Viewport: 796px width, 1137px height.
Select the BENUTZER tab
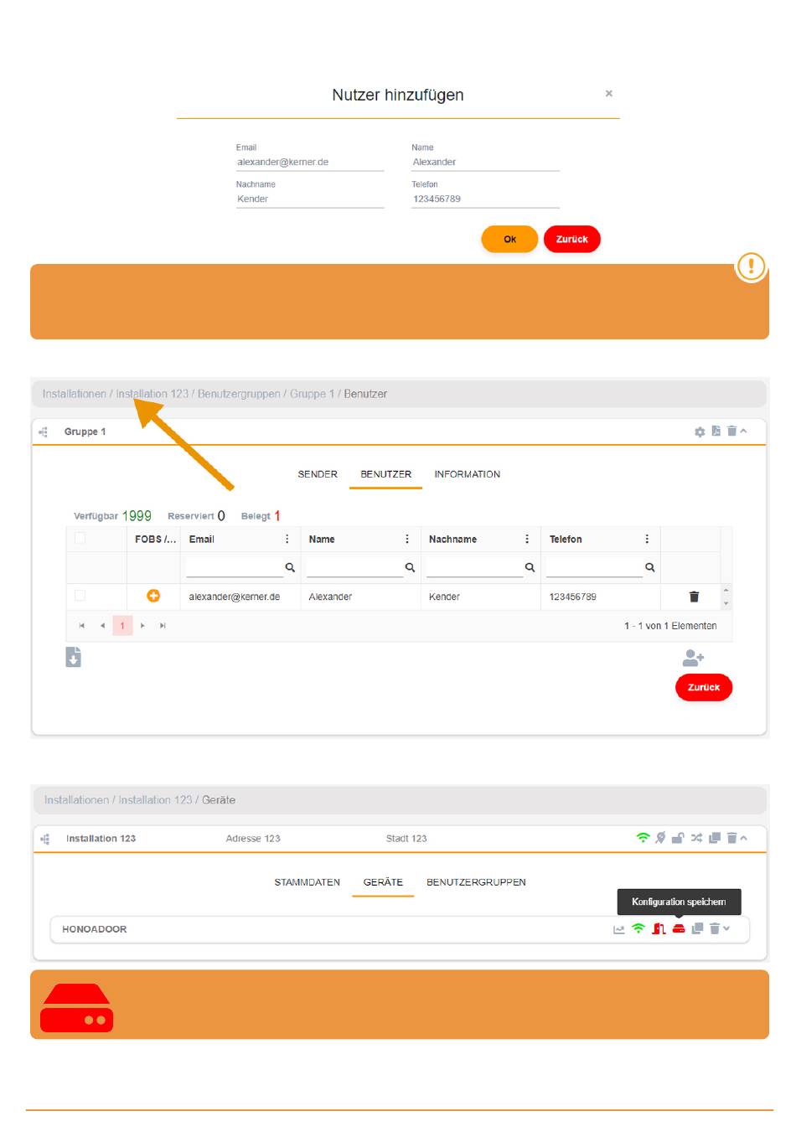click(385, 474)
